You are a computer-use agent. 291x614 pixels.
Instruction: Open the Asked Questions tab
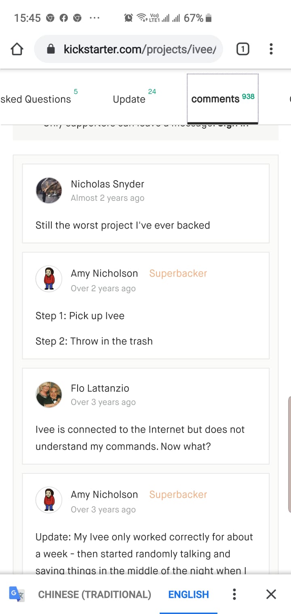tap(36, 99)
